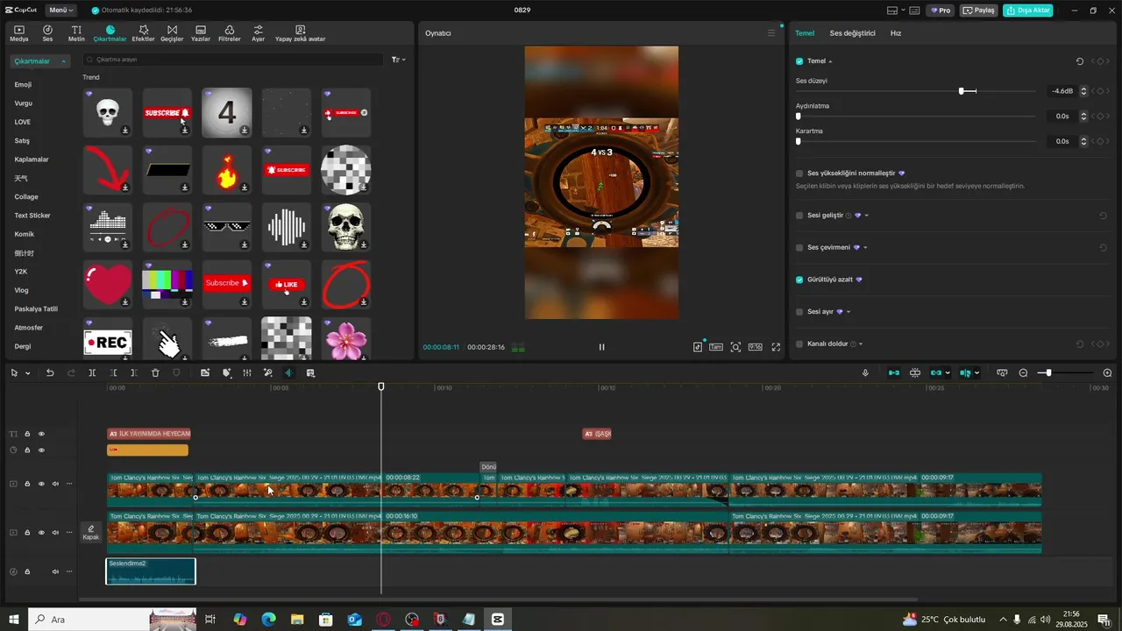
Task: Zoom in the timeline with plus magnifier
Action: click(x=1107, y=373)
